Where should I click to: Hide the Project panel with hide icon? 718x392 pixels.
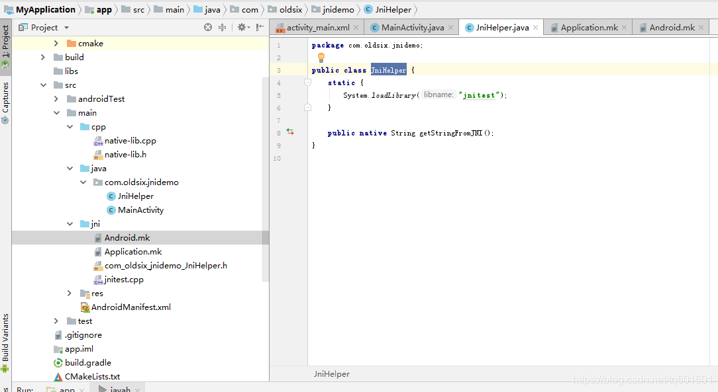(x=260, y=27)
